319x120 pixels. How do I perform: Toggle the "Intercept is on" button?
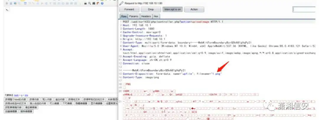pyautogui.click(x=172, y=9)
